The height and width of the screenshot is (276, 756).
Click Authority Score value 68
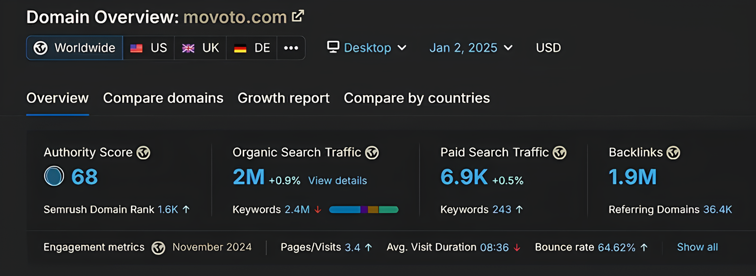[85, 177]
